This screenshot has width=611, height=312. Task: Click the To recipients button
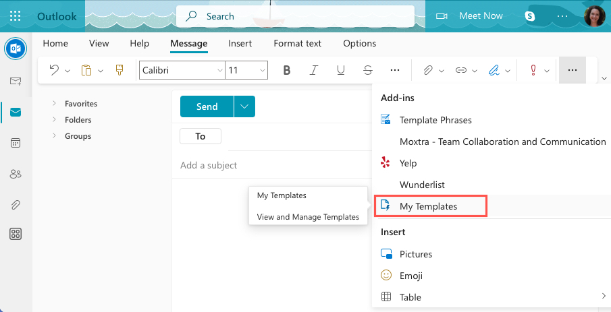201,136
